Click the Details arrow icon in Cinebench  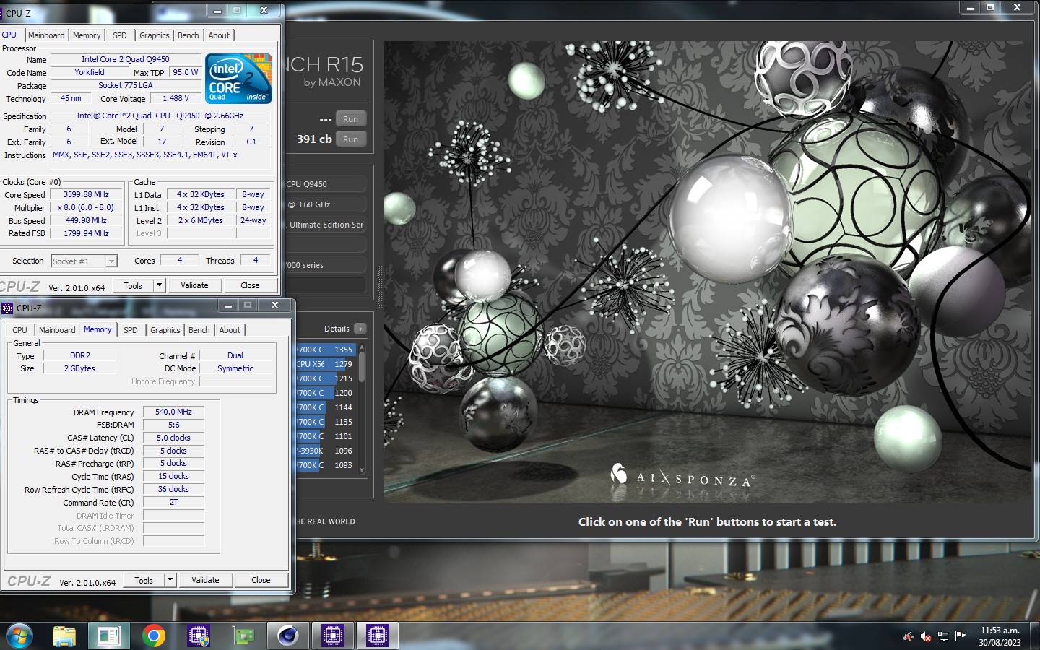pyautogui.click(x=360, y=329)
